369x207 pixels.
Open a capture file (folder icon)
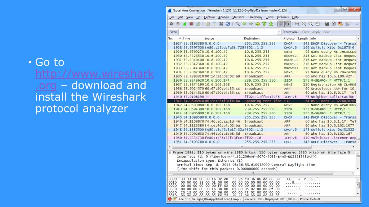tap(208, 24)
